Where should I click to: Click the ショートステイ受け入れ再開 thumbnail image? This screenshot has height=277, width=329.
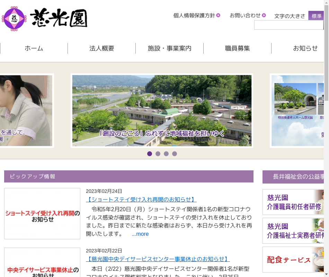[x=42, y=214]
